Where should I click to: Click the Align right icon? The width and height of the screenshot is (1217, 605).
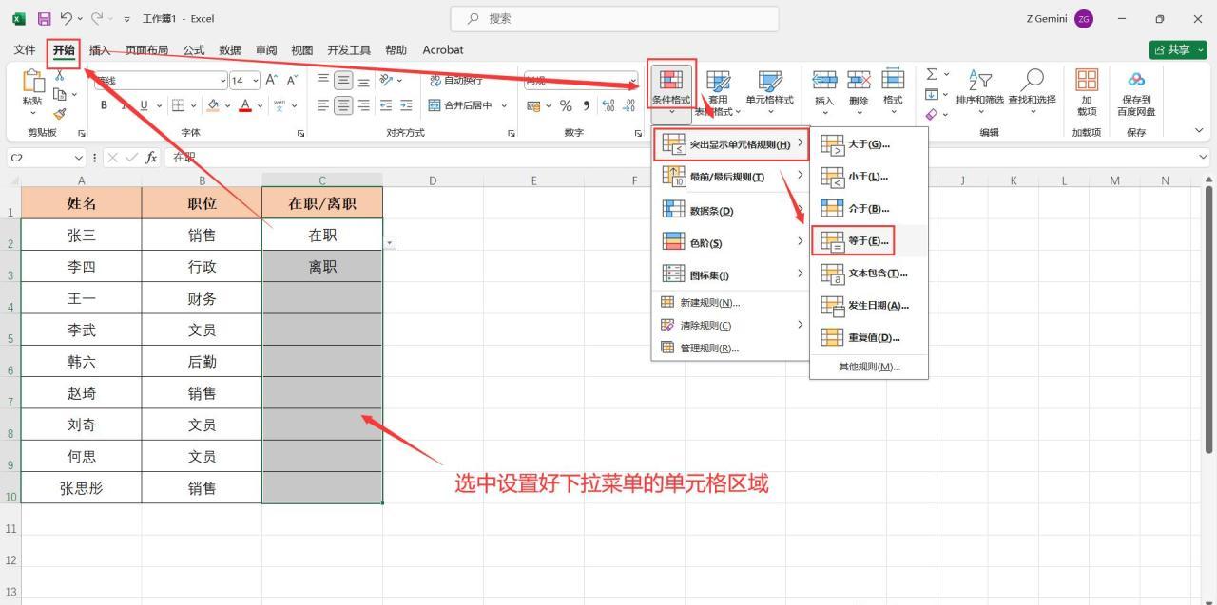(x=363, y=105)
